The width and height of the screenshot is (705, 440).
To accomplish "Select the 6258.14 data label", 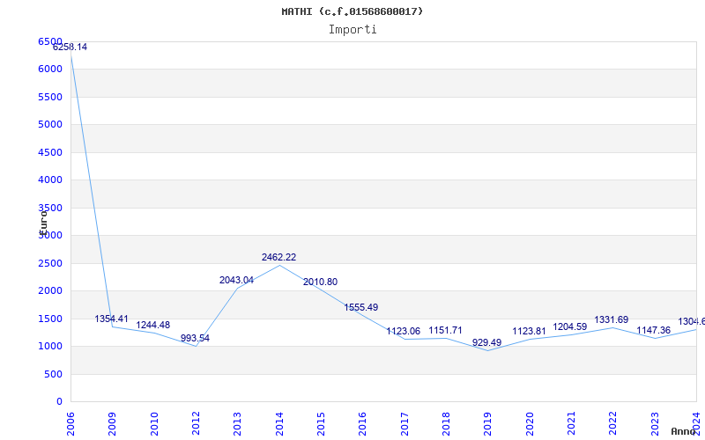I will coord(70,48).
